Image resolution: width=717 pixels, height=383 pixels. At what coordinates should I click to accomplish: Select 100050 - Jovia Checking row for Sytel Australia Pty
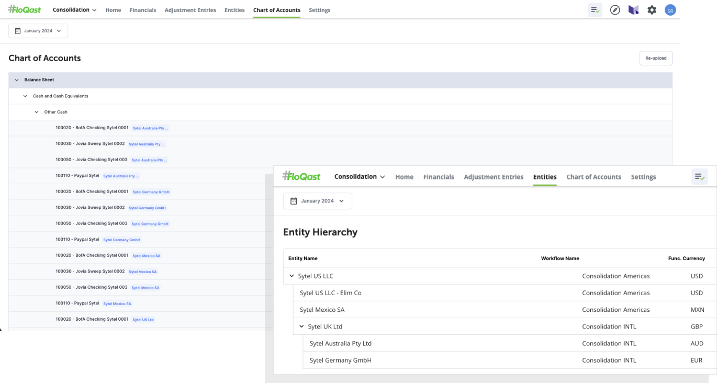pos(340,160)
